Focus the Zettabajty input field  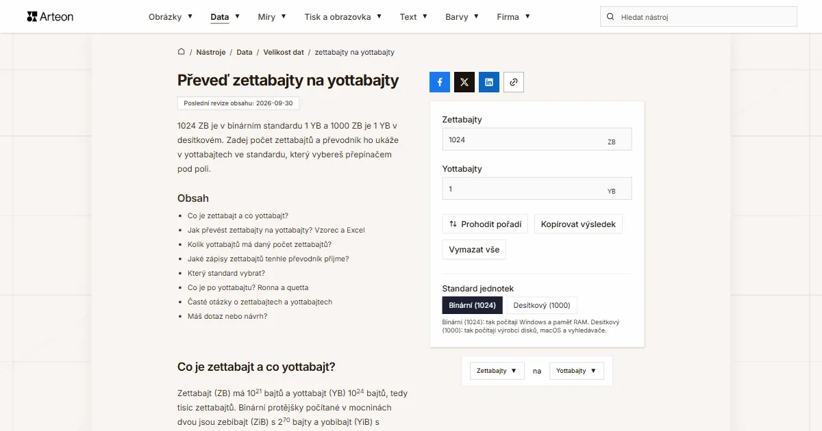537,140
